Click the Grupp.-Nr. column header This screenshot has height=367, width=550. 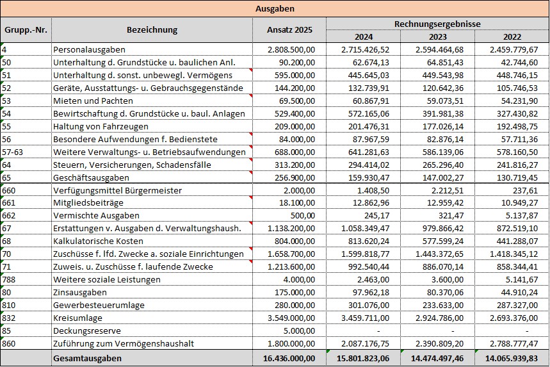26,30
